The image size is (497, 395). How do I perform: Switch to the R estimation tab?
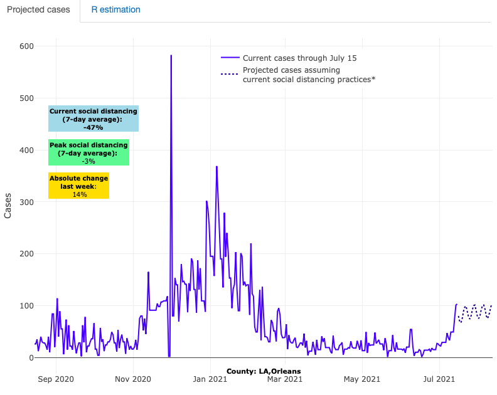coord(115,10)
